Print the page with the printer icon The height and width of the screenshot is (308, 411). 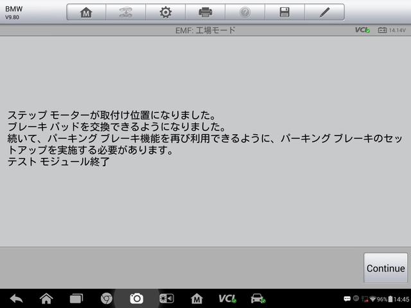tap(205, 12)
